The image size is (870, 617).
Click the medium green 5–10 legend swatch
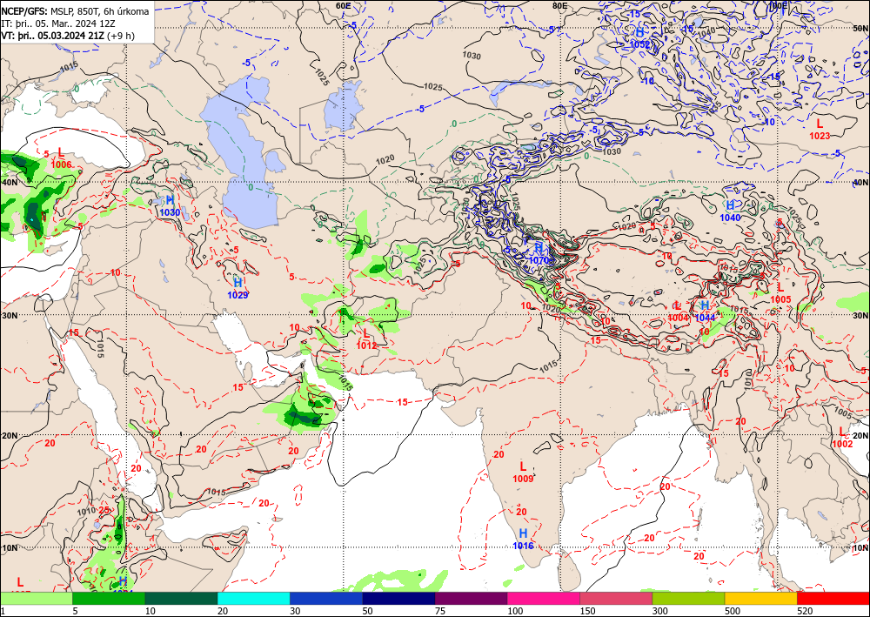coord(109,598)
